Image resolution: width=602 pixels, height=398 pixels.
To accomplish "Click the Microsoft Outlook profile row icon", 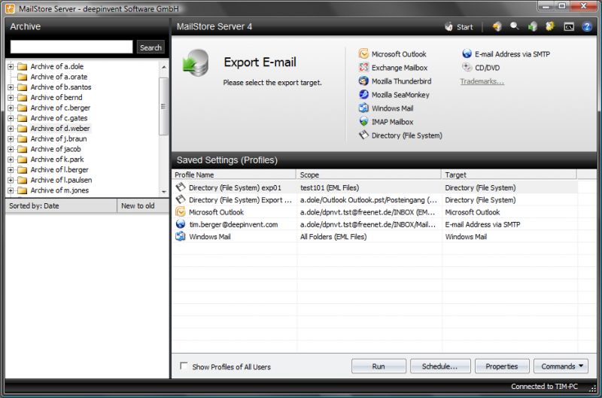I will tap(180, 212).
